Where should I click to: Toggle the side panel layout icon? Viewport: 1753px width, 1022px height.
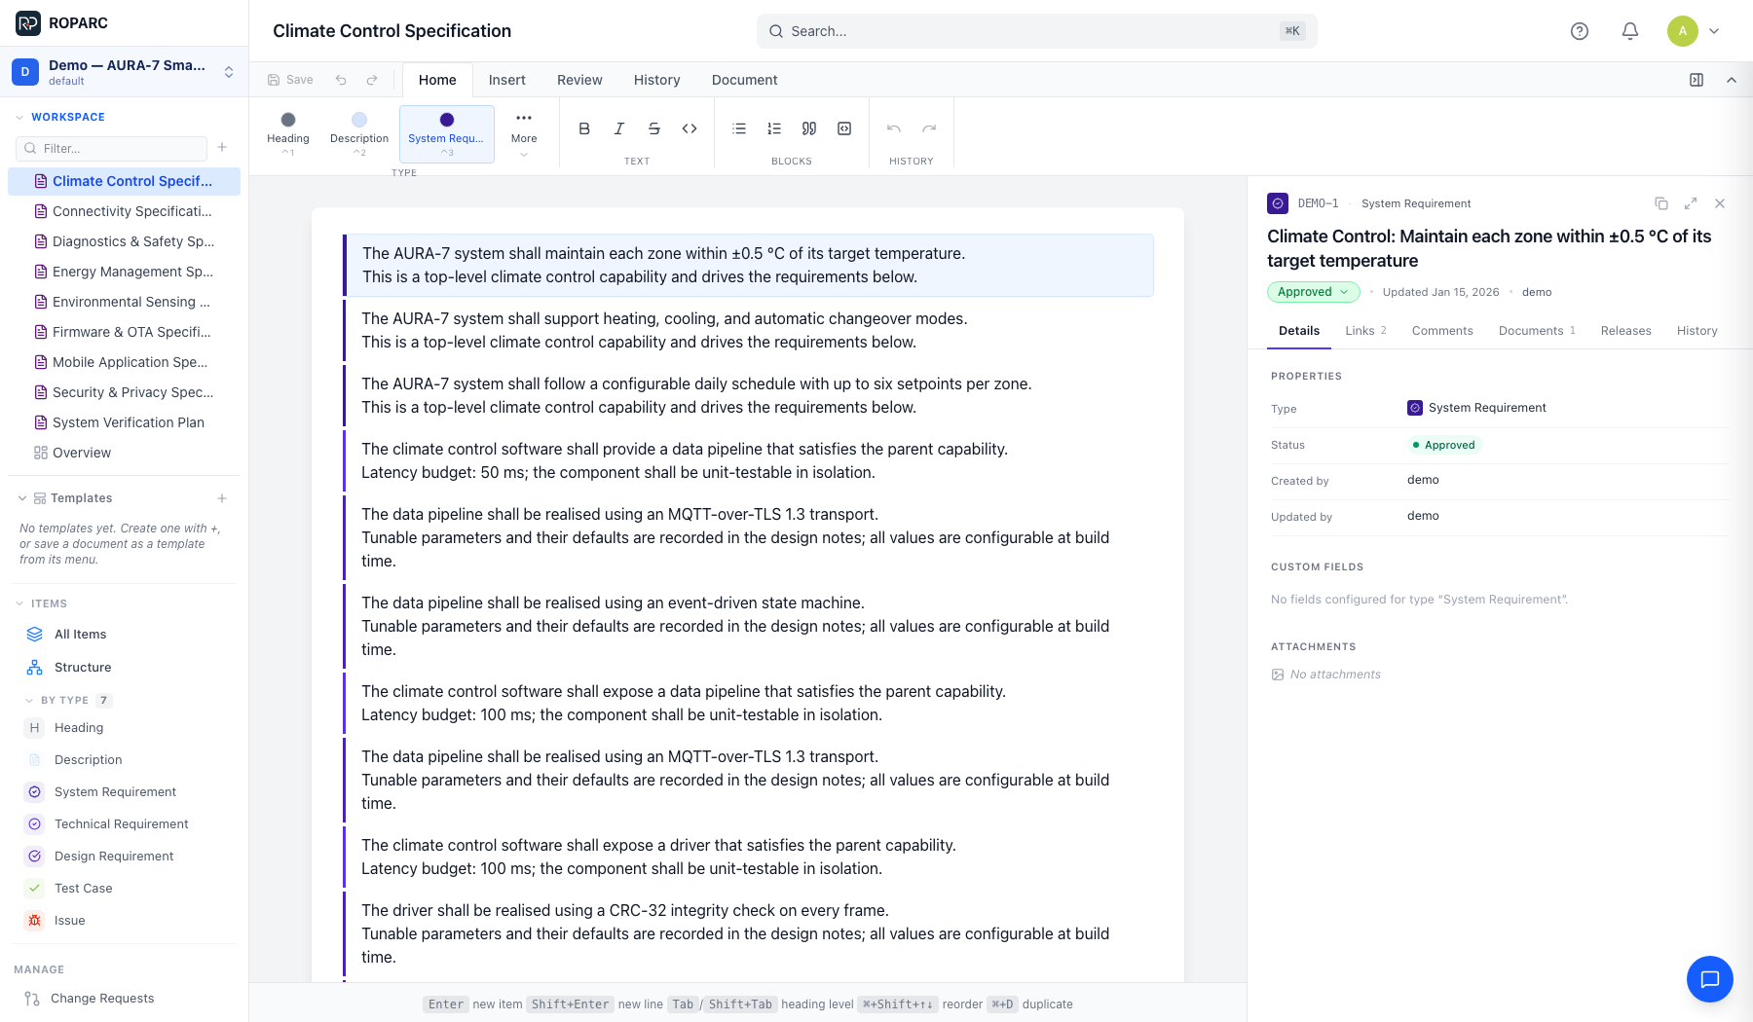click(1697, 80)
